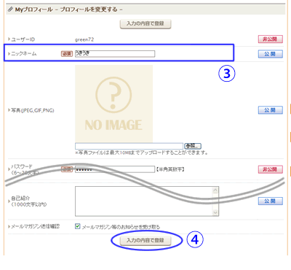Click the bottom 入力の内容で登録 button
291x270 pixels.
[145, 240]
